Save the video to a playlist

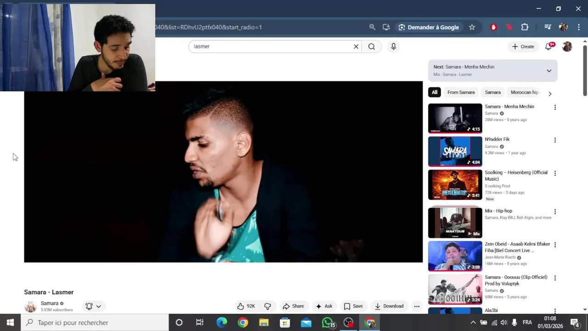353,306
